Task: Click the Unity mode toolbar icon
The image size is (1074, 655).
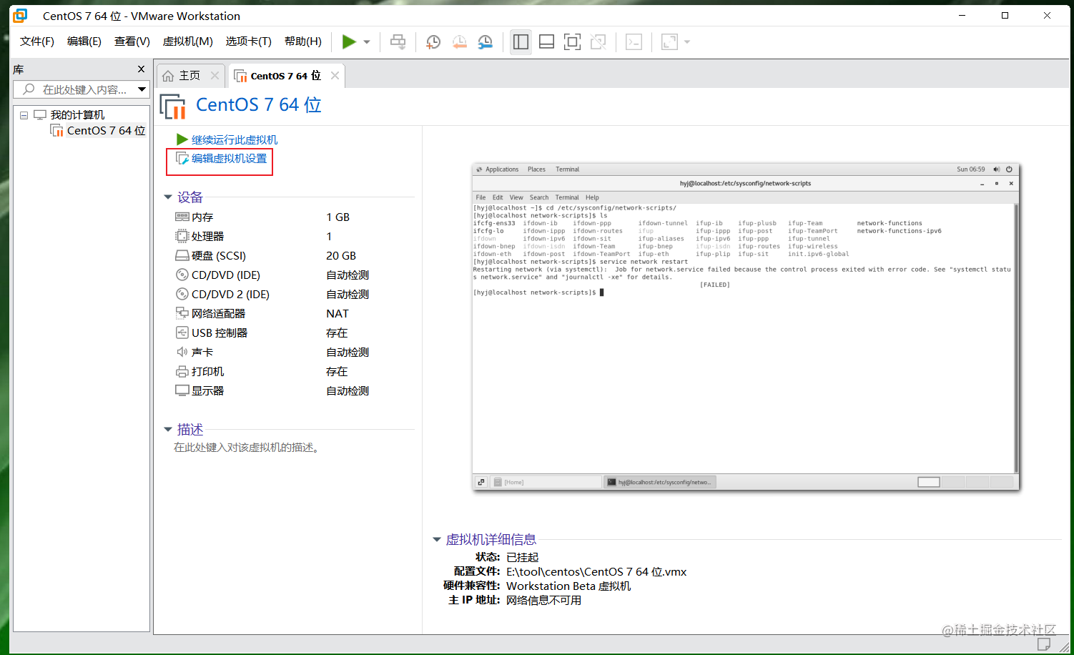Action: (x=598, y=41)
